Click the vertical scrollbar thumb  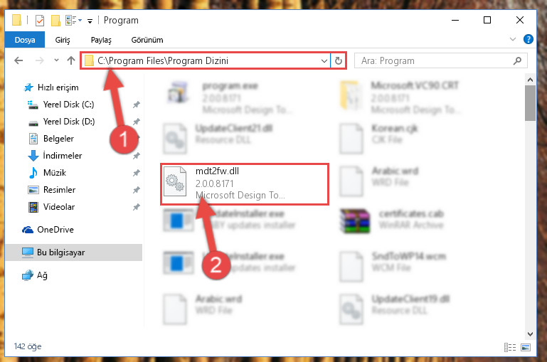530,103
